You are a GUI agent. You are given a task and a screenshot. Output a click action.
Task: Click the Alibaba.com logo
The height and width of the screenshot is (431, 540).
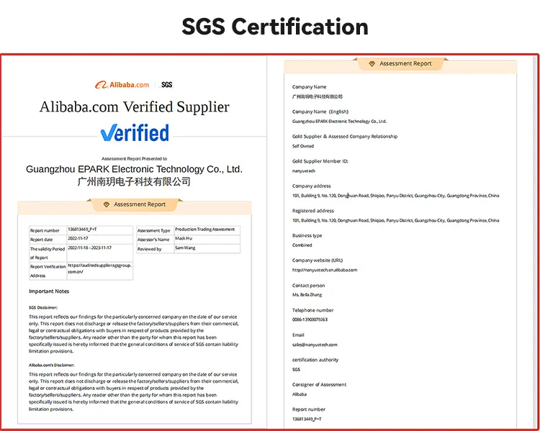click(x=121, y=85)
